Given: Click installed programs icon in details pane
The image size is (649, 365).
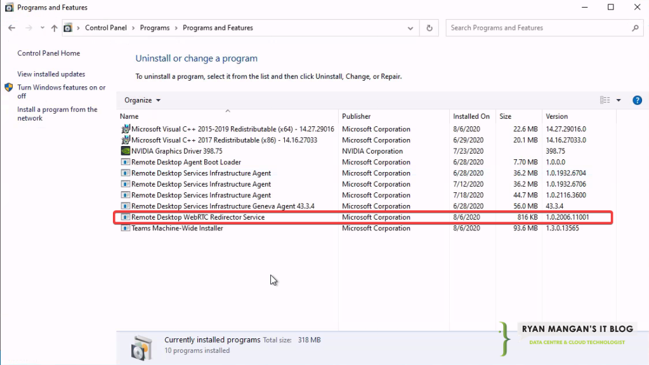Looking at the screenshot, I should pos(141,348).
